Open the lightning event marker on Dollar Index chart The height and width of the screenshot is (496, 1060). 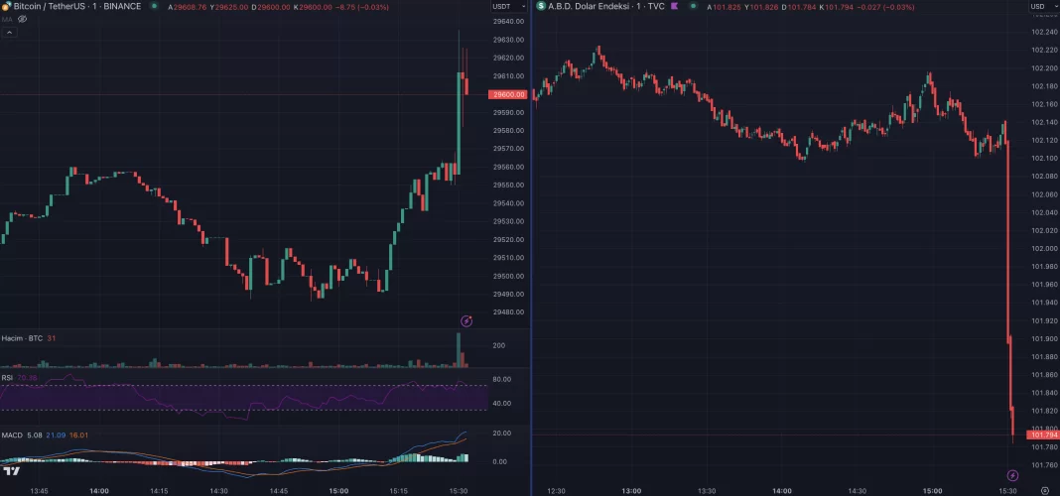tap(1012, 476)
